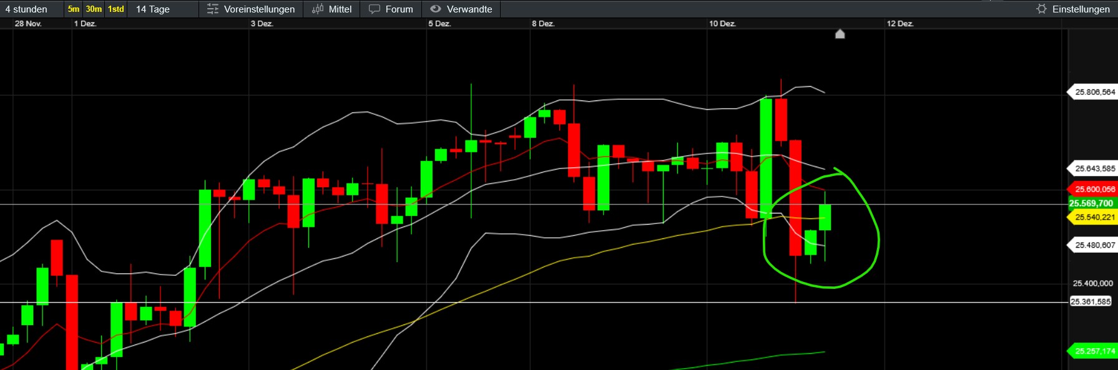The height and width of the screenshot is (370, 1118).
Task: Switch to the 1std timeframe
Action: coord(116,9)
